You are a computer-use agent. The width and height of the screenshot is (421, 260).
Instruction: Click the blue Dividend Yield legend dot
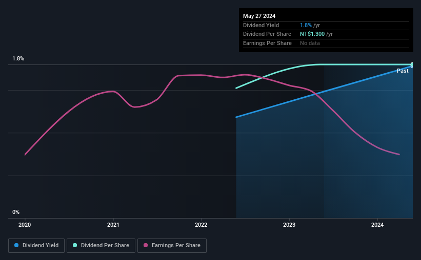(16, 245)
